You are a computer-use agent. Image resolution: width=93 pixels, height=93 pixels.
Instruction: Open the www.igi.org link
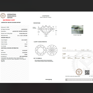coord(49,79)
